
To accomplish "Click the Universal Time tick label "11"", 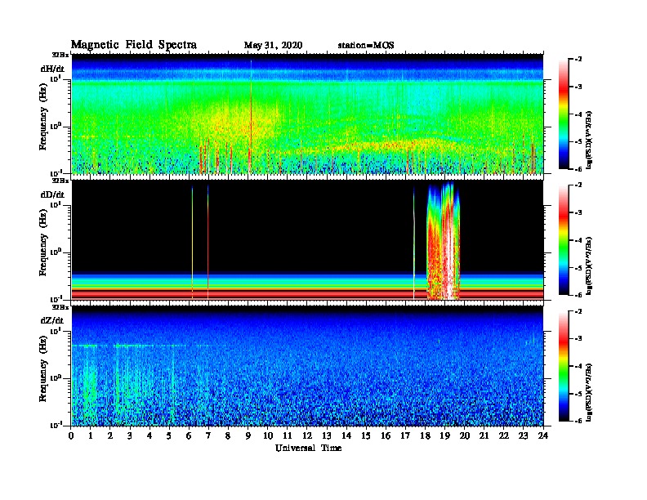I will 288,436.
